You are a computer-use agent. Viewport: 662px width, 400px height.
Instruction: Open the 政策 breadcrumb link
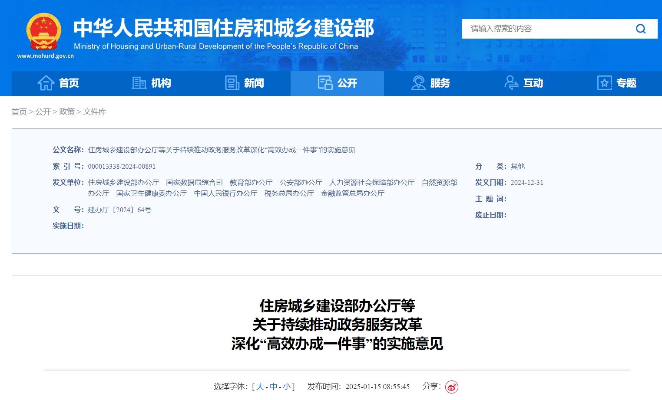tap(67, 111)
